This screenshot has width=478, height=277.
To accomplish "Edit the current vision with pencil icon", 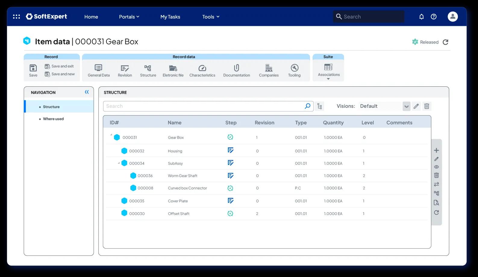I will click(x=416, y=106).
